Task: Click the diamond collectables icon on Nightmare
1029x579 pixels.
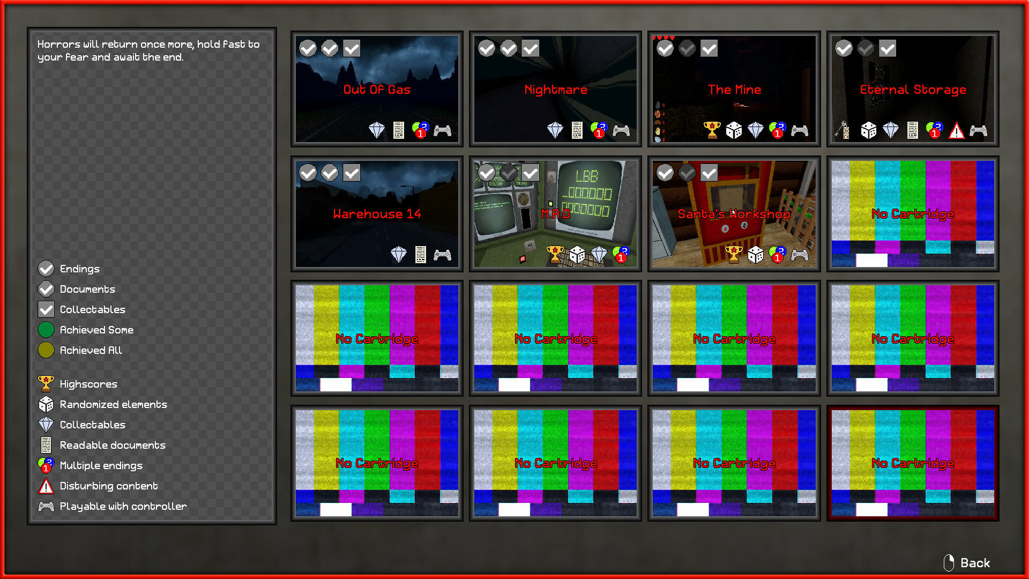Action: [x=555, y=130]
